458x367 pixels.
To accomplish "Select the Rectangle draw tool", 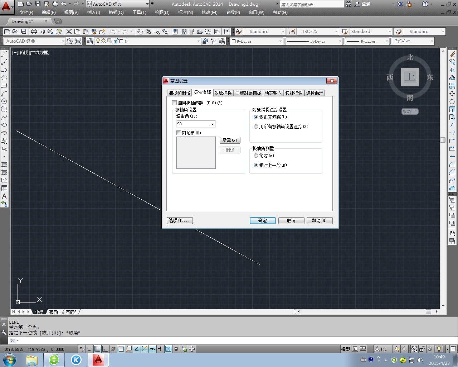I will pyautogui.click(x=4, y=86).
